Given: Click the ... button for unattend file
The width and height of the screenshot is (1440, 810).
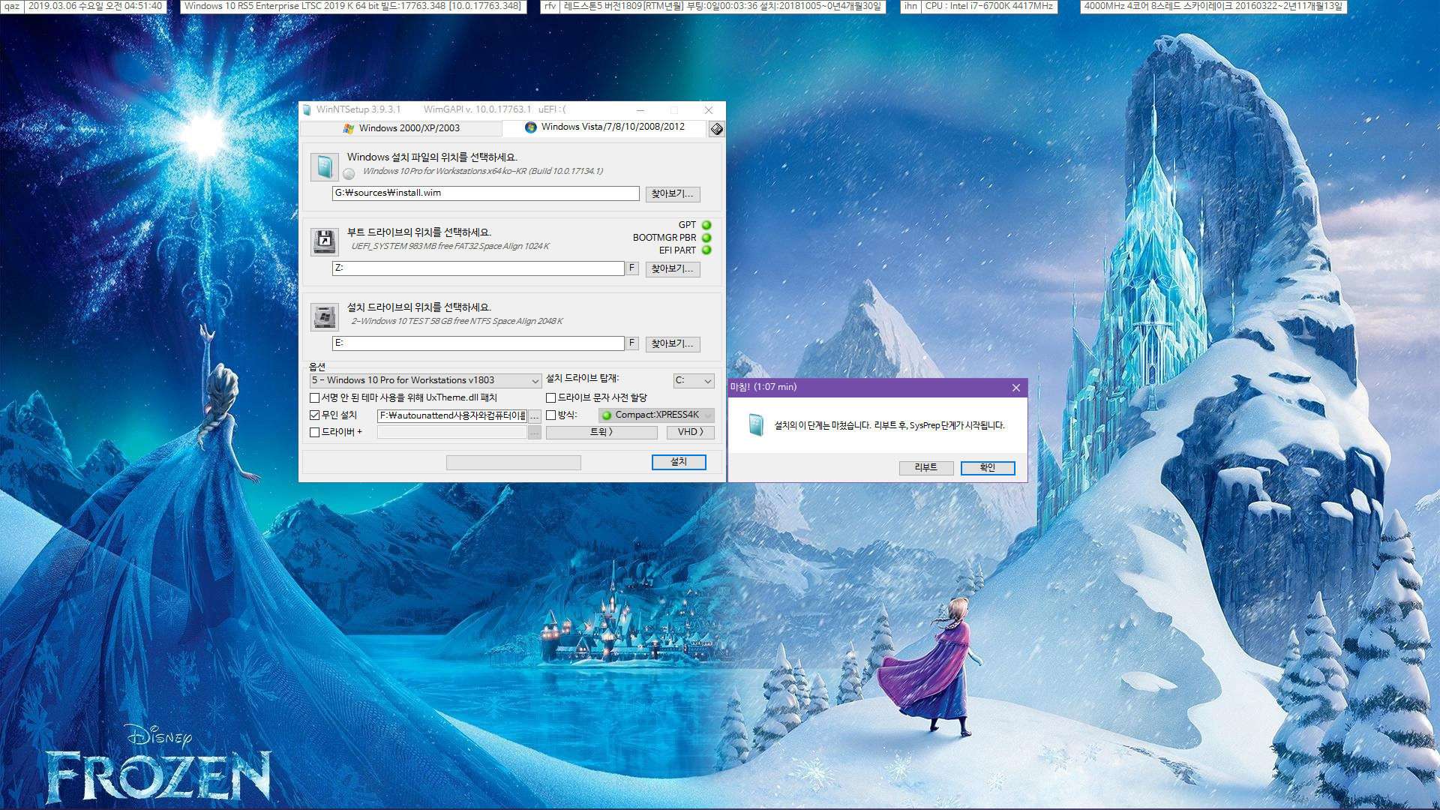Looking at the screenshot, I should click(535, 415).
